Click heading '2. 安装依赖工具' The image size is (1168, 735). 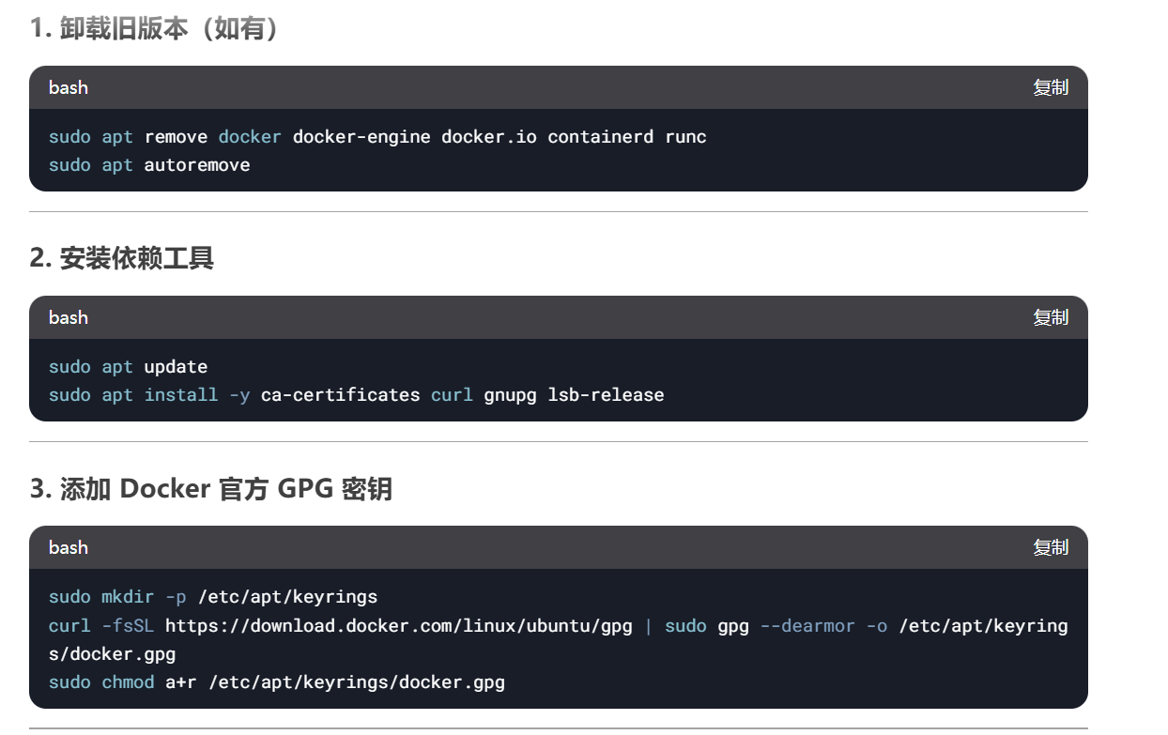[x=122, y=258]
